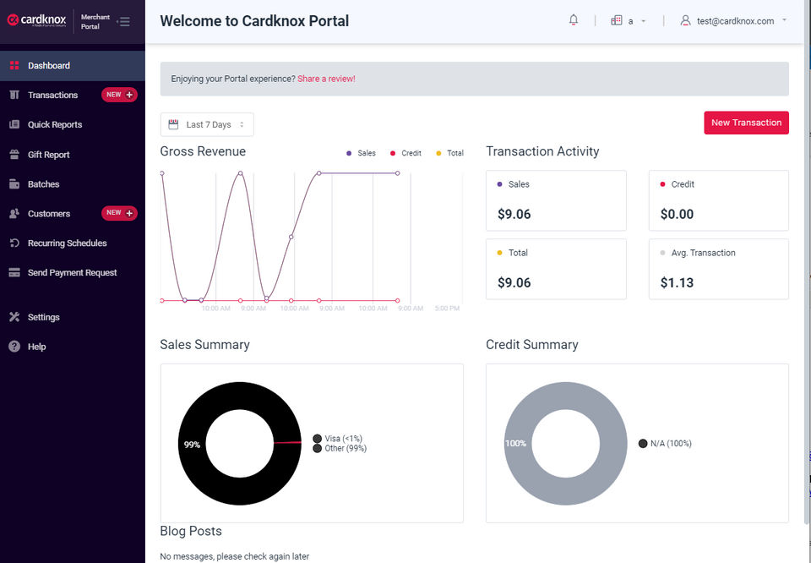Open Customers page
The height and width of the screenshot is (563, 811).
click(49, 213)
